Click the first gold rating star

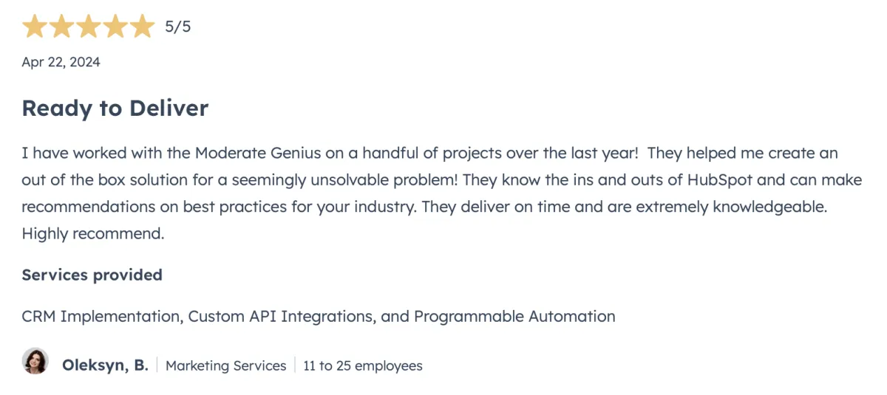point(35,27)
